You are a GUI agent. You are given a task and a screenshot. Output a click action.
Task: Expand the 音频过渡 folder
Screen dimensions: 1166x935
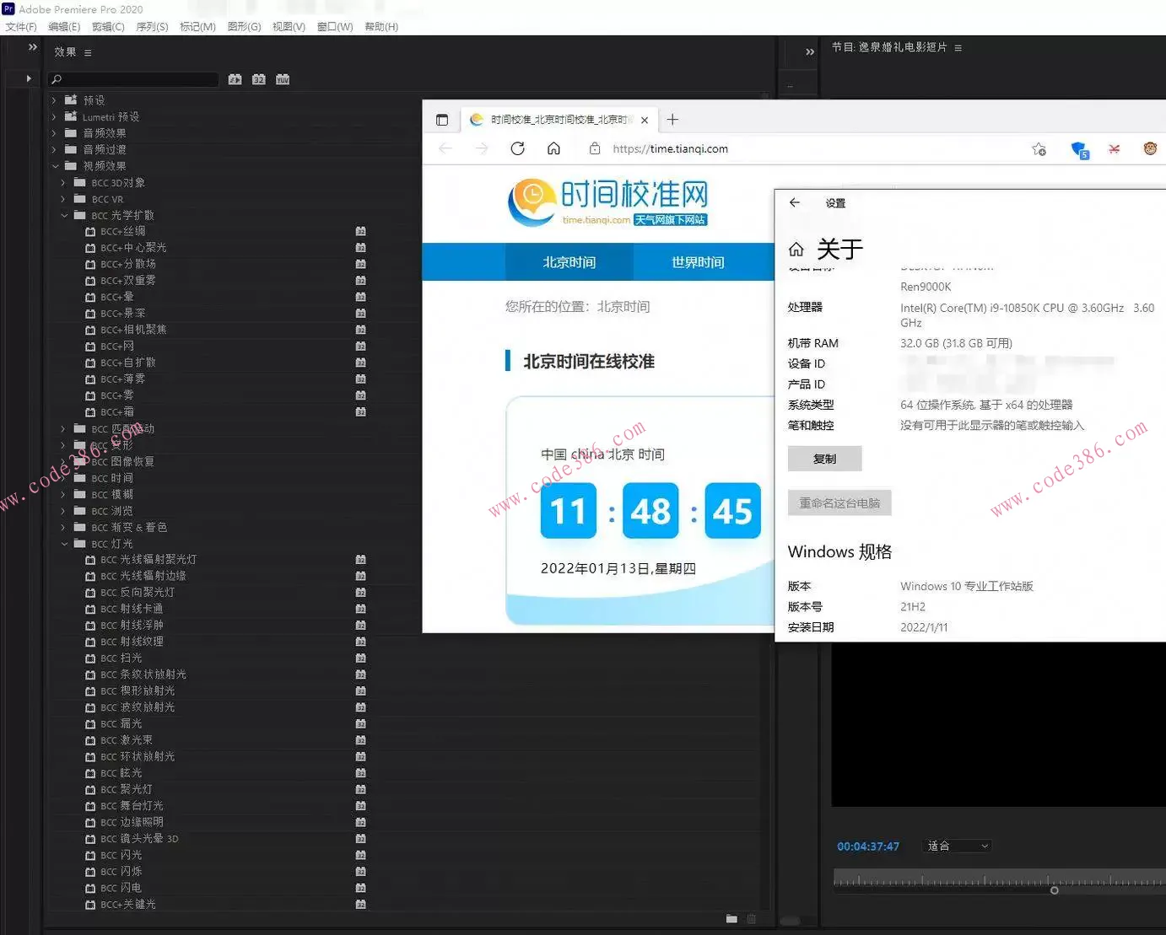[x=55, y=149]
